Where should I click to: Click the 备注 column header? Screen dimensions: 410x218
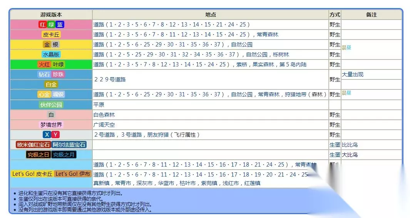pyautogui.click(x=371, y=15)
